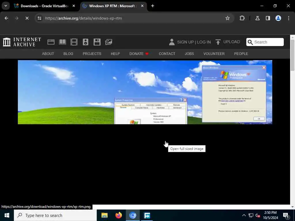This screenshot has height=221, width=295.
Task: Click the taskbar Type here to search box
Action: pyautogui.click(x=55, y=215)
